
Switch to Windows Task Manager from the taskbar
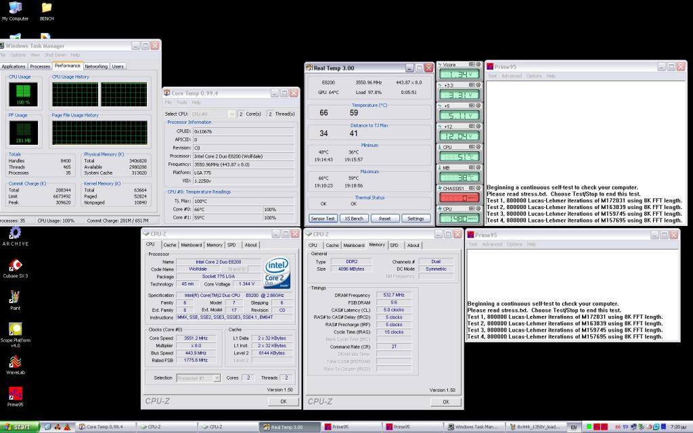[473, 427]
